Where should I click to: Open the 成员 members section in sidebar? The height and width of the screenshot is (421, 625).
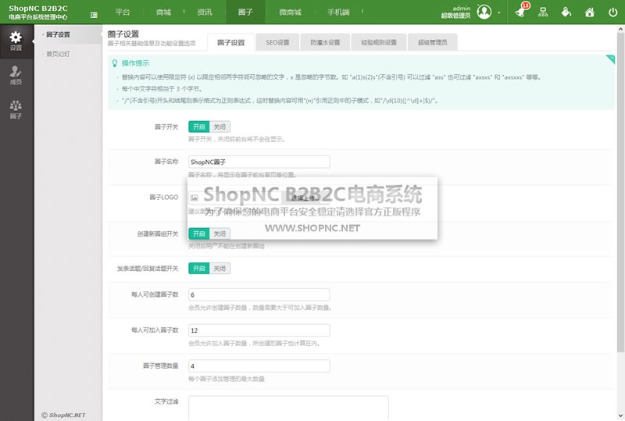coord(16,75)
